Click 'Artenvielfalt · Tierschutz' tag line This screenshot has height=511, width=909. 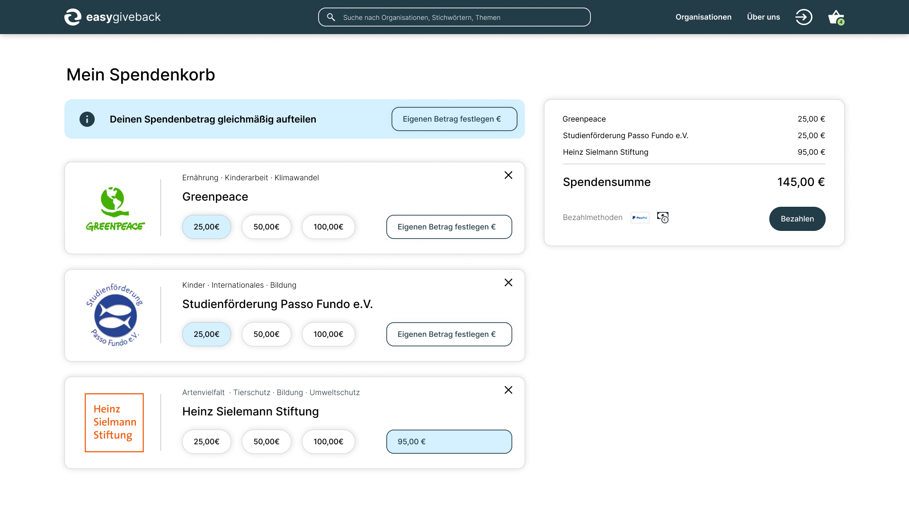[x=271, y=393]
